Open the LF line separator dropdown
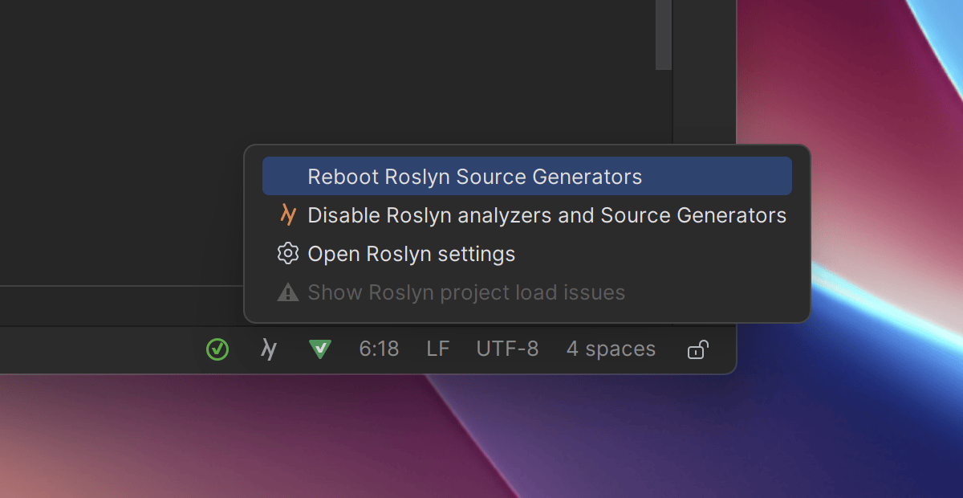Image resolution: width=963 pixels, height=498 pixels. tap(438, 349)
